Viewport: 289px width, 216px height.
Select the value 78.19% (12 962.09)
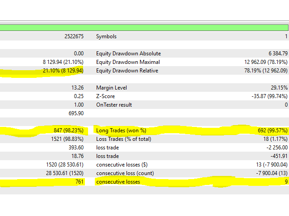(x=266, y=71)
